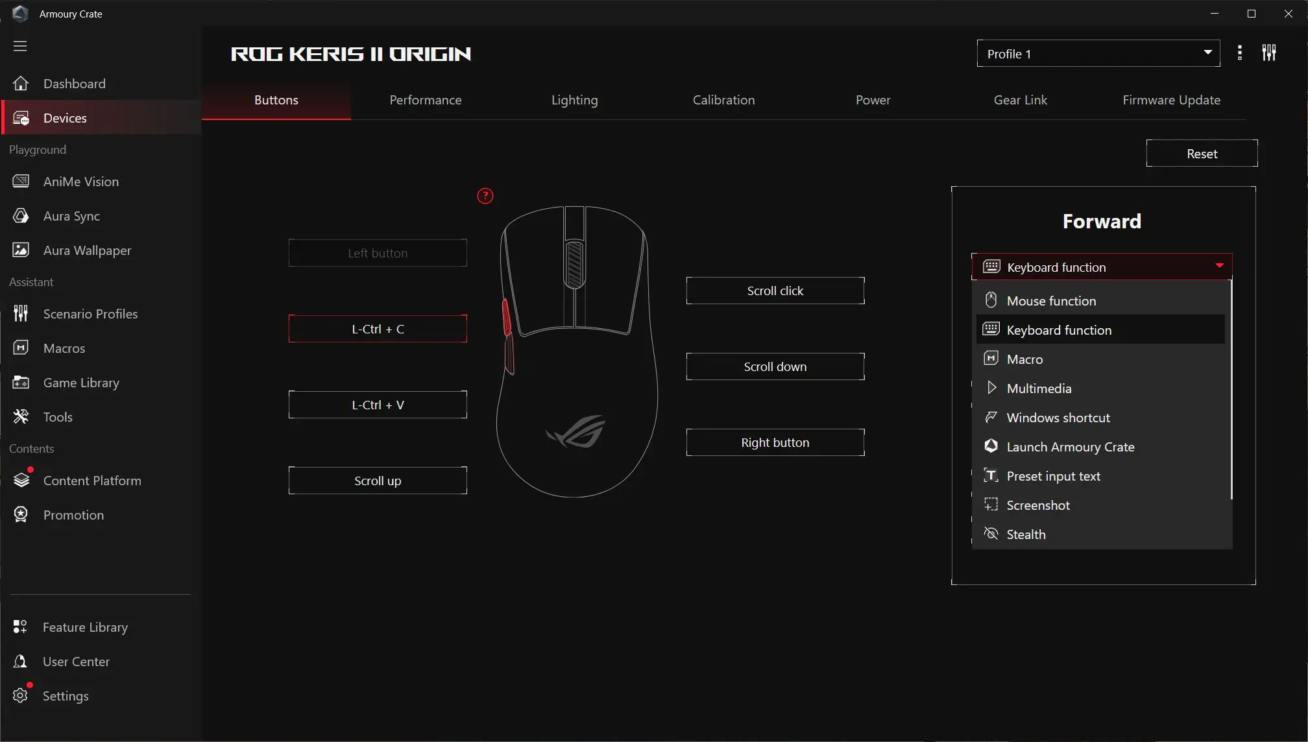1308x742 pixels.
Task: Open the Dashboard from the sidebar
Action: (x=74, y=83)
